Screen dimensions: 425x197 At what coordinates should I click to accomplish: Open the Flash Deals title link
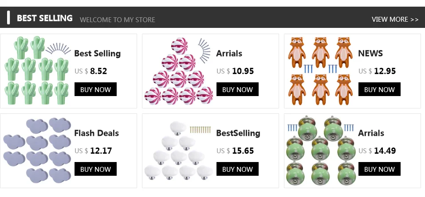[x=97, y=133]
